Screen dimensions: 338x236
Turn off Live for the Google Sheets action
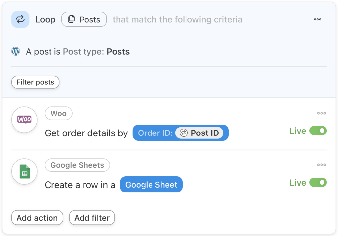coord(319,182)
